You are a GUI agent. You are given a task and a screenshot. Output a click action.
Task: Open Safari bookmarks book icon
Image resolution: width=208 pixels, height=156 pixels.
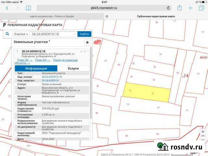[x=28, y=8]
